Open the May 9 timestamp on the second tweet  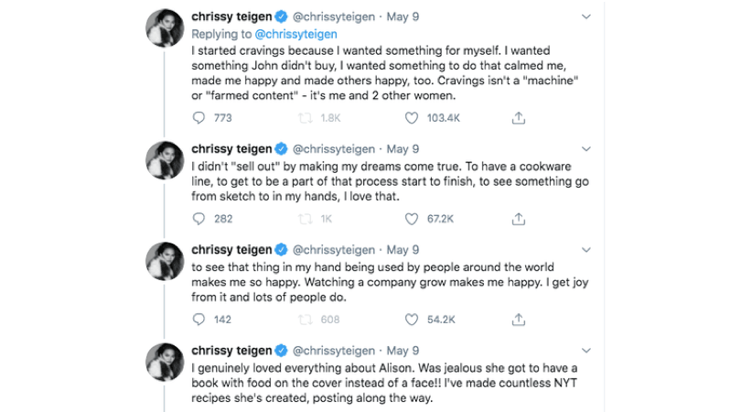point(403,148)
